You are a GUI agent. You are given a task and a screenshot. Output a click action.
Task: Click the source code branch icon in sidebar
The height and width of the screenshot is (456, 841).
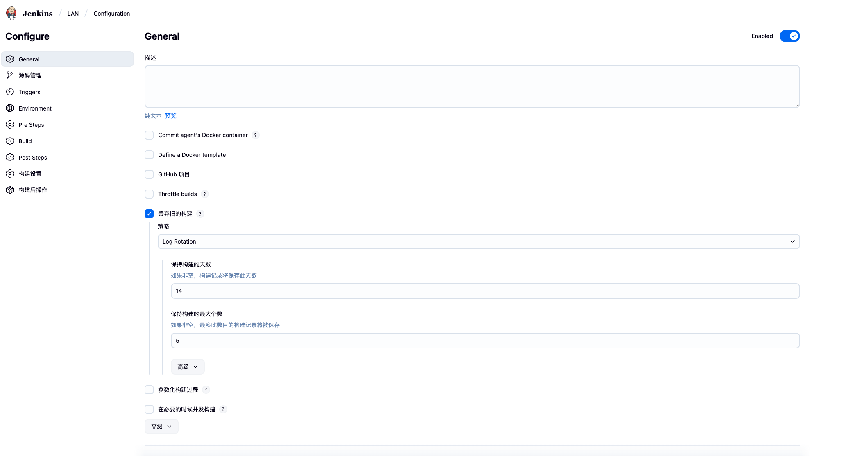pyautogui.click(x=10, y=75)
